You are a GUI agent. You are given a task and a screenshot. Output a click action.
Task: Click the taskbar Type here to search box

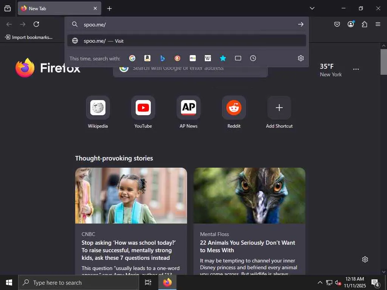point(79,282)
